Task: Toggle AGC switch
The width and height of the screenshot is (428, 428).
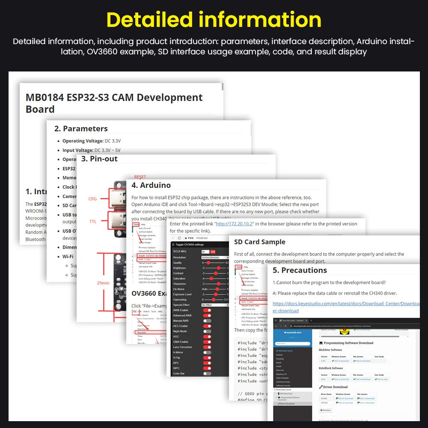Action: pyautogui.click(x=207, y=336)
